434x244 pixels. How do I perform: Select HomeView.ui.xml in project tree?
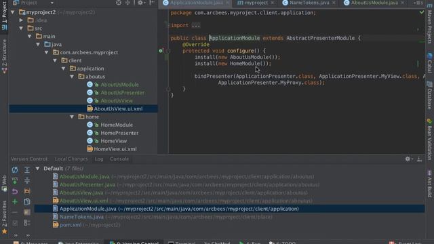115,149
